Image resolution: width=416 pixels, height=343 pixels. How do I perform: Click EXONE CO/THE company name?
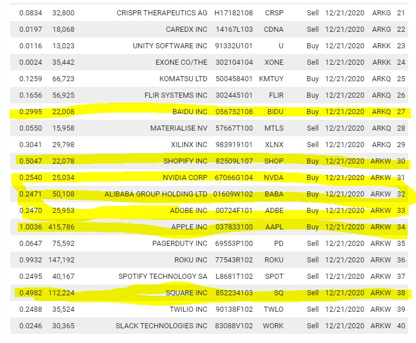(x=181, y=62)
